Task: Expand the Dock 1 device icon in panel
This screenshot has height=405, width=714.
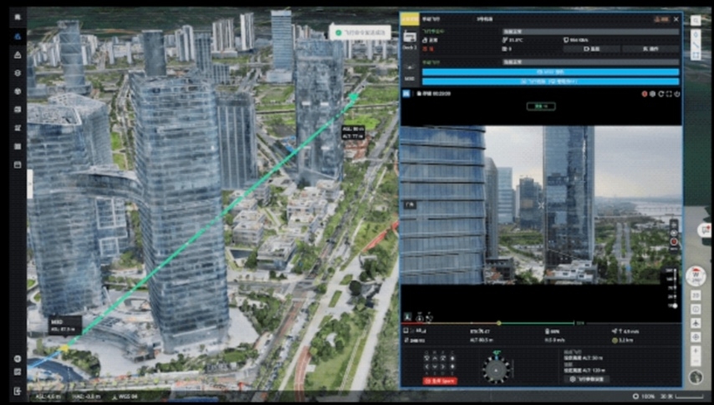Action: coord(410,38)
